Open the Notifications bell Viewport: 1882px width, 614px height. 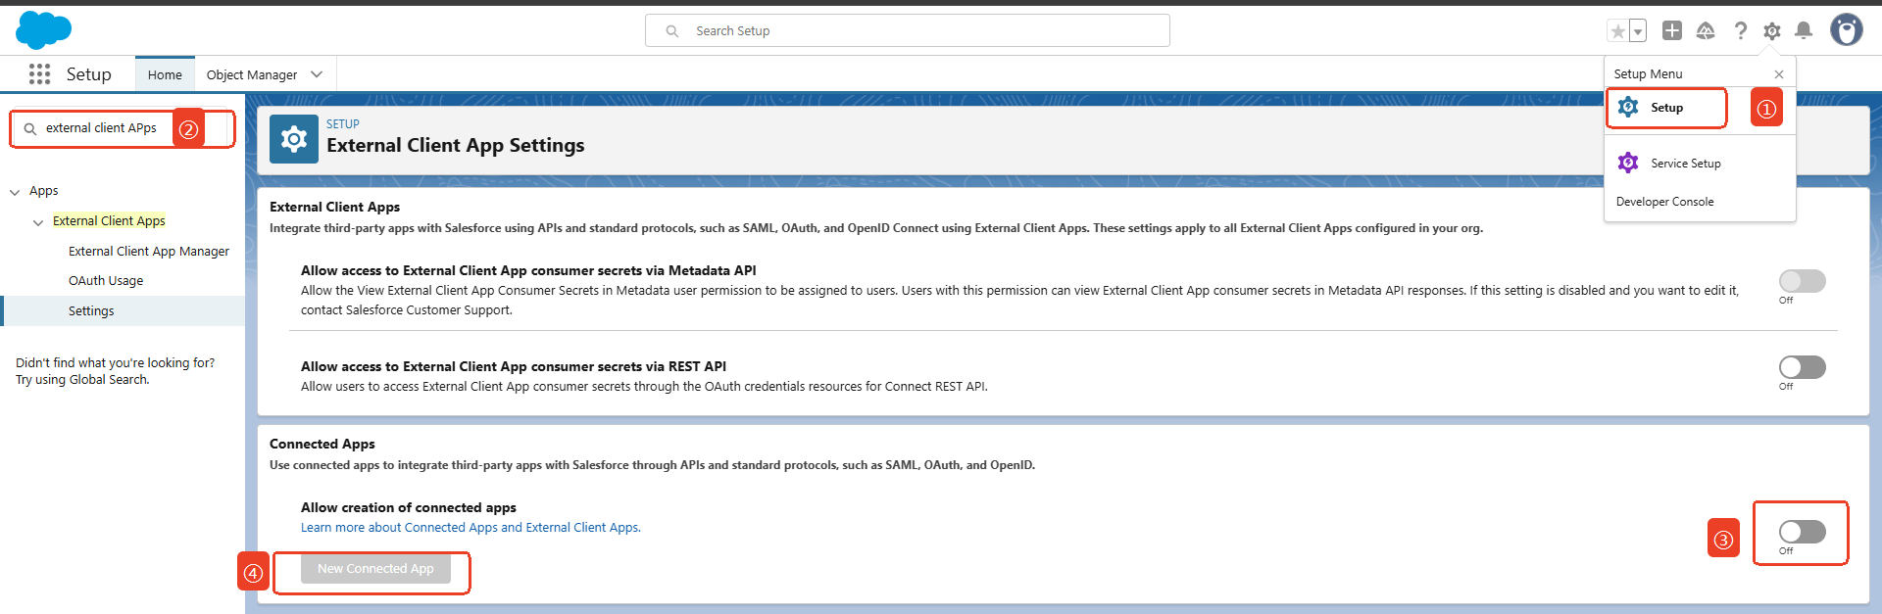point(1804,31)
